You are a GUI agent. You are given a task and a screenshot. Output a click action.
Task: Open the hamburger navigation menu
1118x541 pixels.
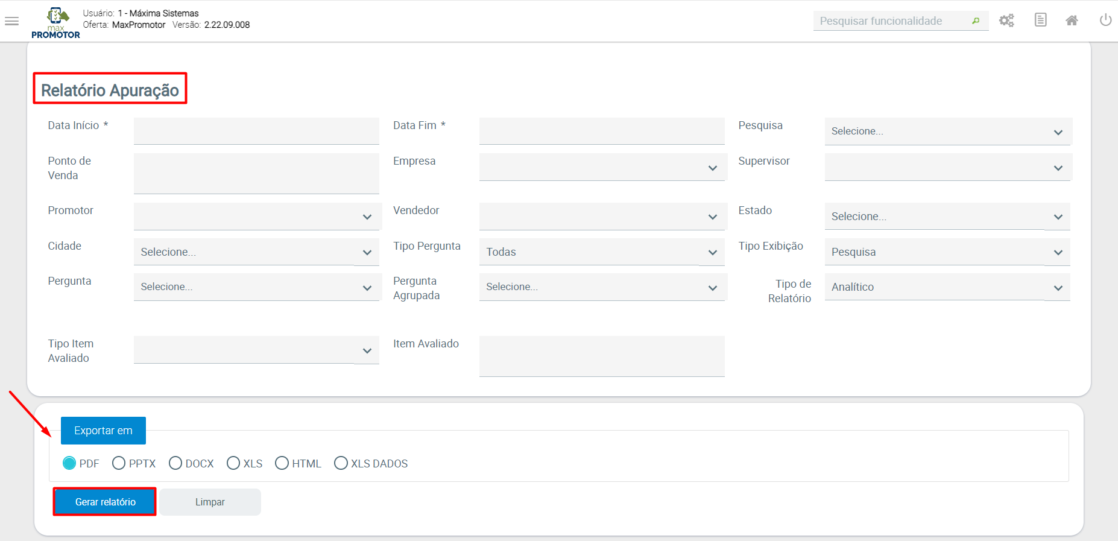(12, 21)
